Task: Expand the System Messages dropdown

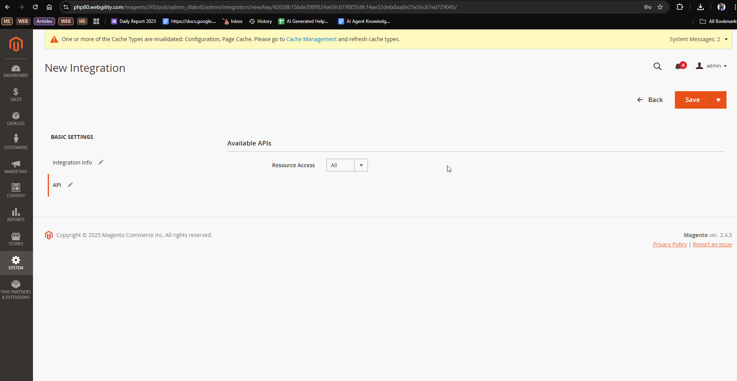Action: [698, 39]
